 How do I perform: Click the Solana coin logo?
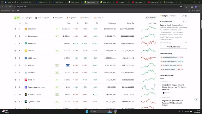point(26,73)
